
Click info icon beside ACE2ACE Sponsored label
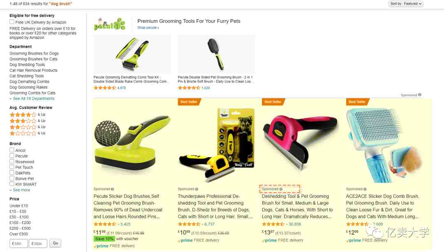[365, 189]
